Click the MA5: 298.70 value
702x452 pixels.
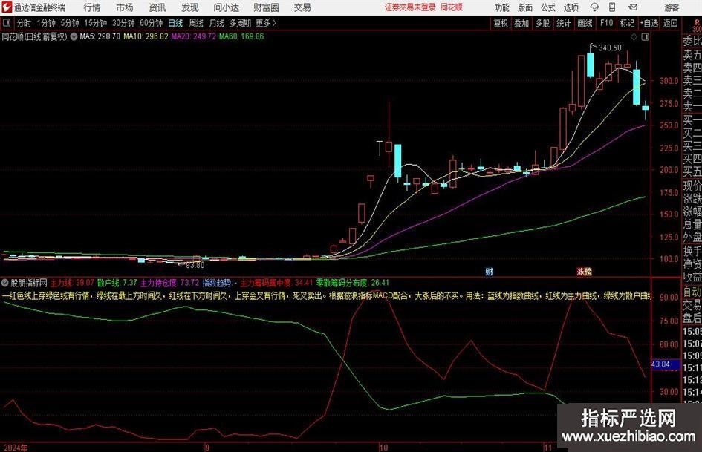tap(100, 36)
